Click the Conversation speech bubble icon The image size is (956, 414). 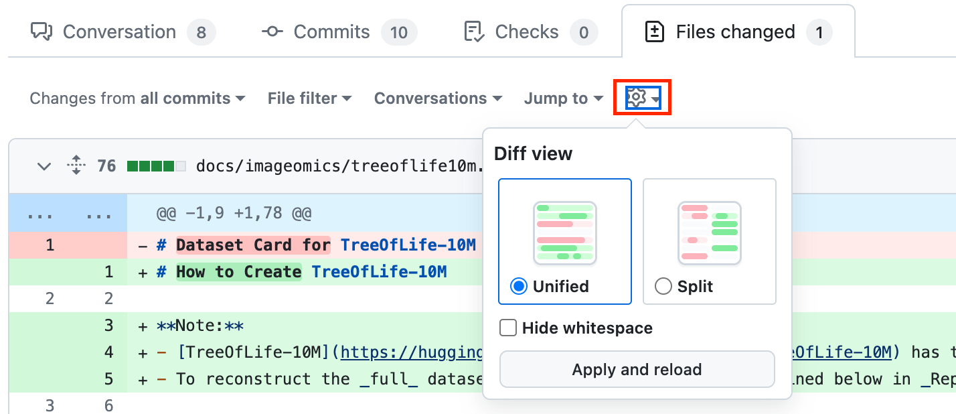[42, 31]
